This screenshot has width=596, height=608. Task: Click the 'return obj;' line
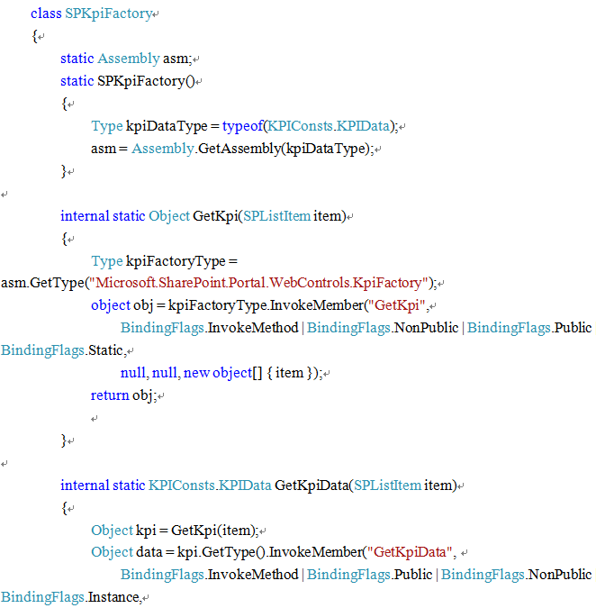click(123, 395)
